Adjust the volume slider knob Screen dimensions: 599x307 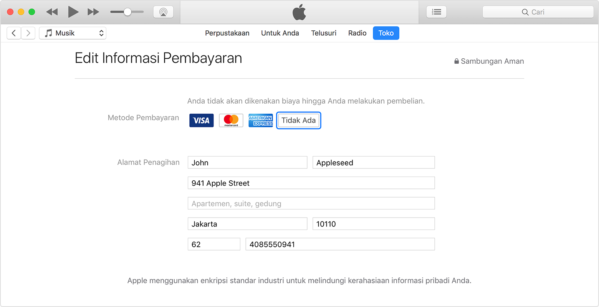coord(127,12)
